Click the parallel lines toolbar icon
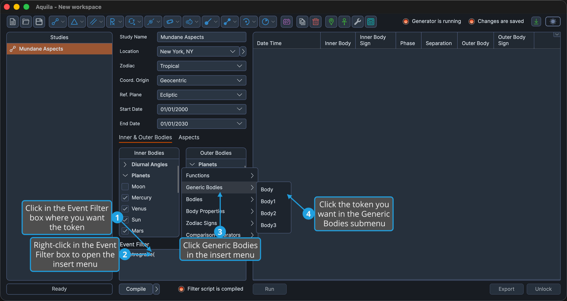This screenshot has height=301, width=567. click(x=96, y=22)
